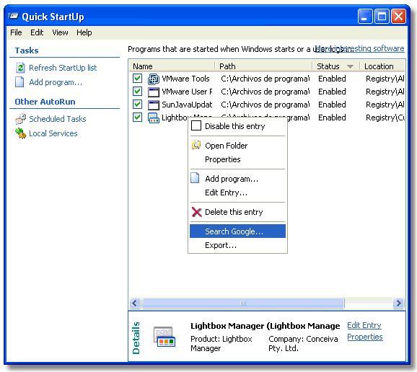Click the Edit Entry link in Details

point(364,325)
